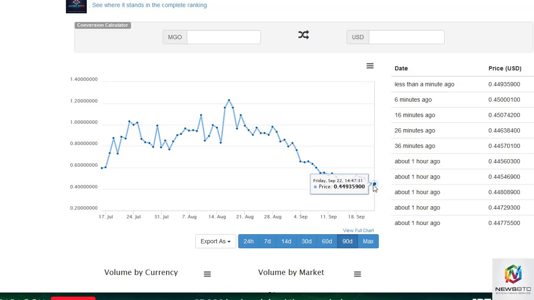Select the 14d time range
This screenshot has height=300, width=534.
tap(286, 241)
